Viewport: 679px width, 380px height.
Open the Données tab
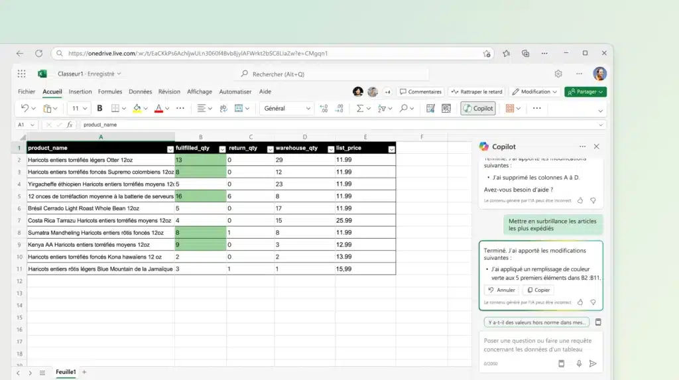[141, 92]
